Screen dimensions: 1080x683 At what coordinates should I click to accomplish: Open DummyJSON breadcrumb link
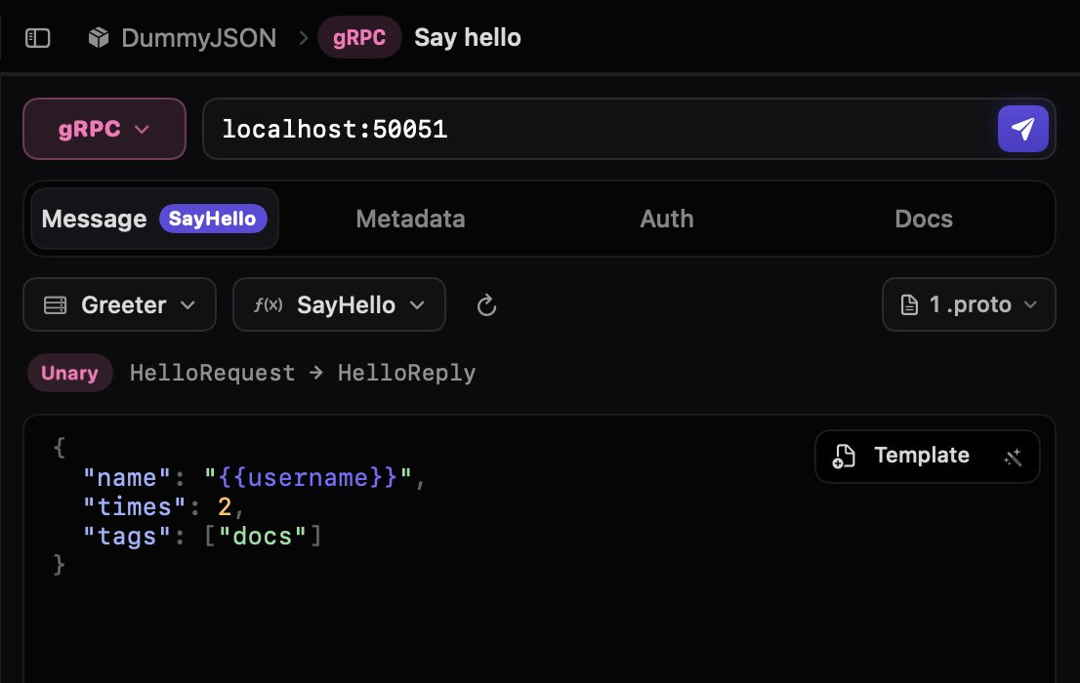pos(199,38)
